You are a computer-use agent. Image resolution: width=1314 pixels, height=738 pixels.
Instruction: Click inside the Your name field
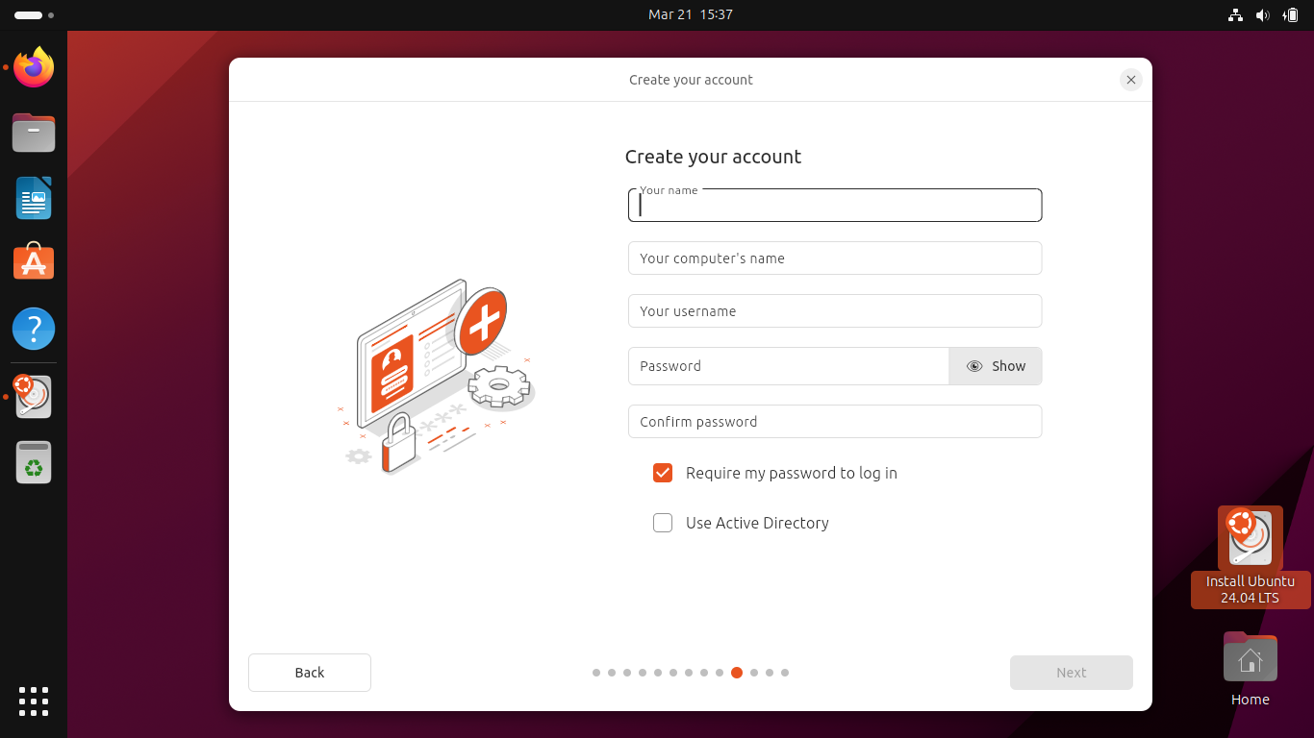835,205
